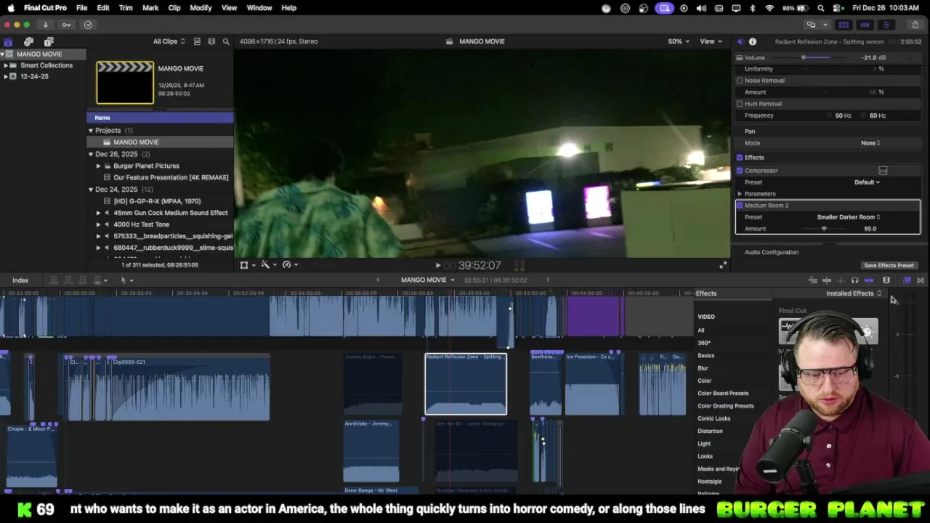This screenshot has width=930, height=523.
Task: Open the Titles and Generators sidebar
Action: tap(49, 41)
